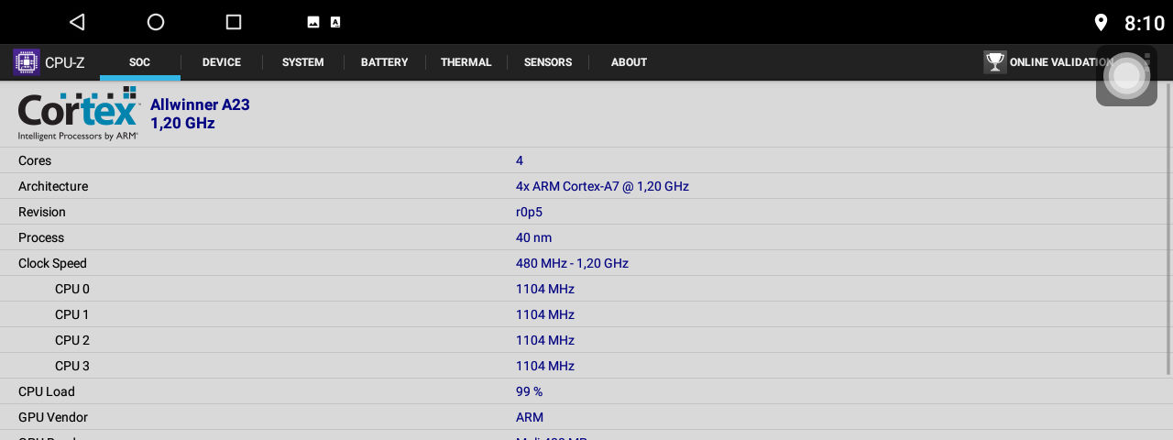This screenshot has height=440, width=1173.
Task: Select the GPU Vendor row label
Action: 53,417
